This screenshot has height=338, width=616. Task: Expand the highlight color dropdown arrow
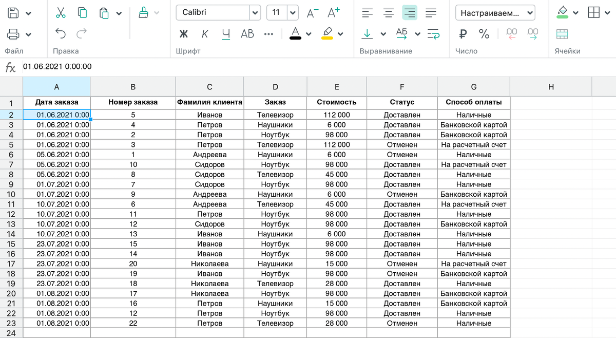tap(340, 34)
